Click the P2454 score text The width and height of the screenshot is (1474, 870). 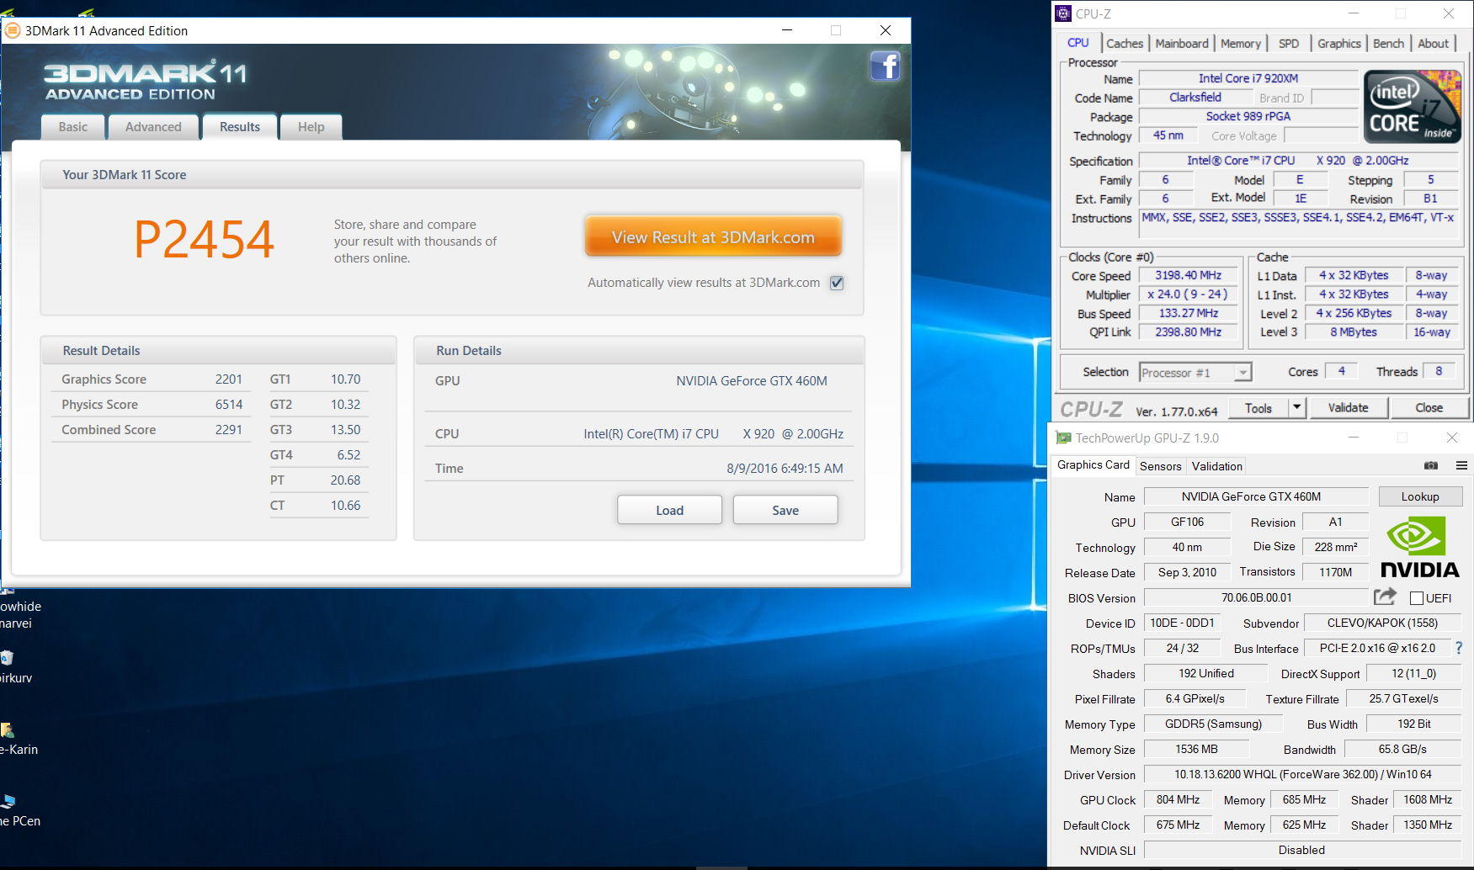(205, 239)
